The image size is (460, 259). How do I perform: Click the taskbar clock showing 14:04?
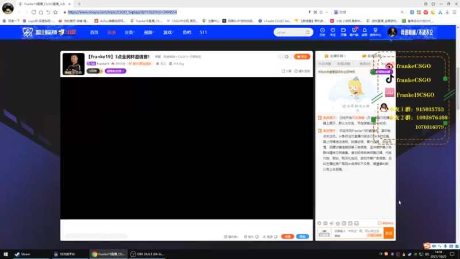click(x=438, y=254)
